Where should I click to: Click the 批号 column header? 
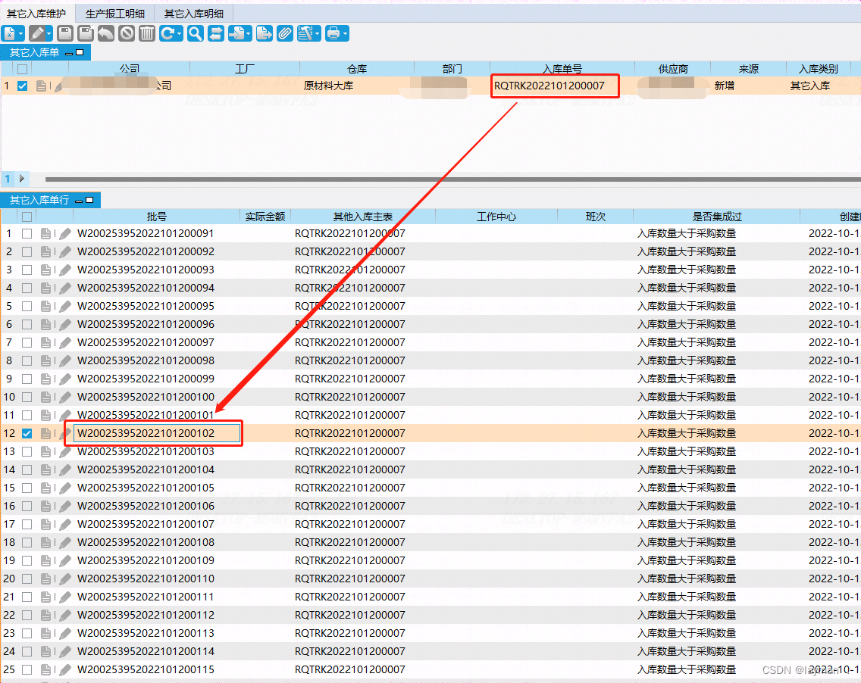click(x=156, y=217)
